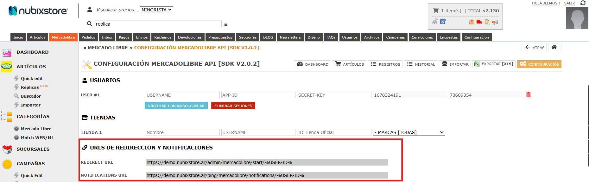Open the price view MINORISTA dropdown
The width and height of the screenshot is (589, 182).
pos(156,10)
